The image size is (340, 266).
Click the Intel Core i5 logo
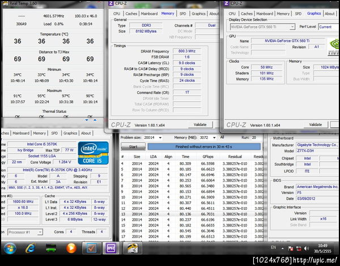pos(93,153)
